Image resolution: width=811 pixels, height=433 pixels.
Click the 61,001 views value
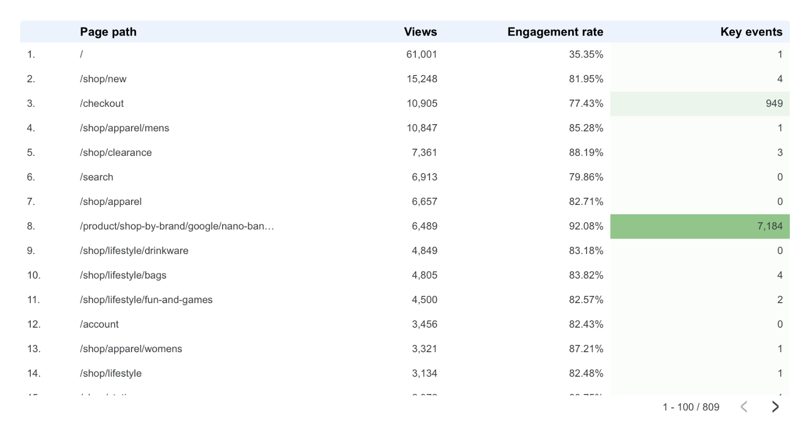pos(421,54)
